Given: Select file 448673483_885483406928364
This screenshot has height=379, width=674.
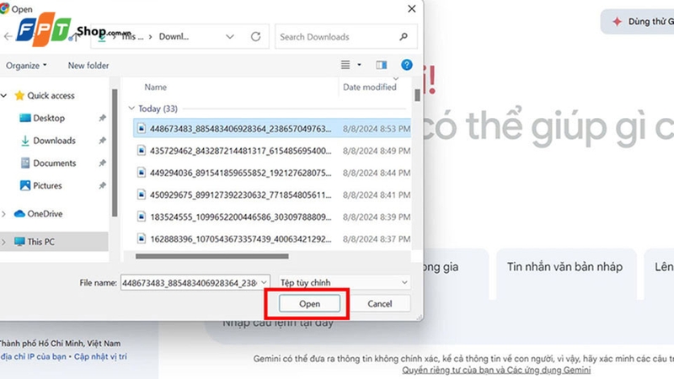Looking at the screenshot, I should pos(271,129).
